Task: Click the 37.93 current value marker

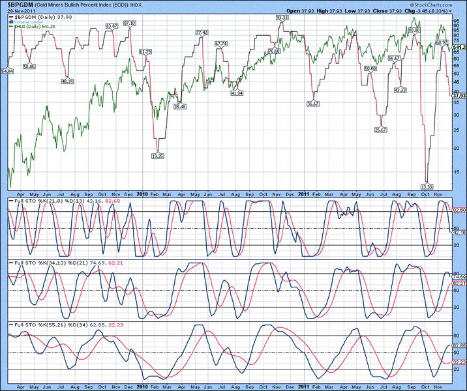Action: (459, 96)
